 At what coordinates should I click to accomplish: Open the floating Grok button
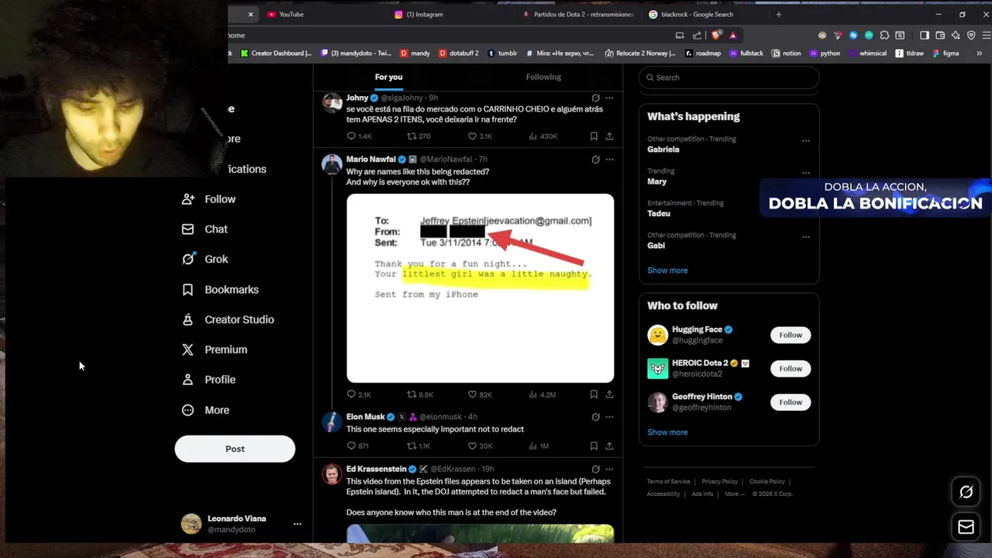tap(966, 492)
